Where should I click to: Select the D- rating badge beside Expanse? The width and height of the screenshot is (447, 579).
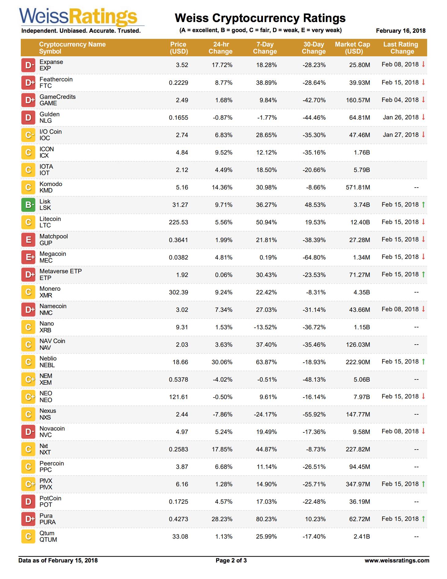[x=28, y=65]
